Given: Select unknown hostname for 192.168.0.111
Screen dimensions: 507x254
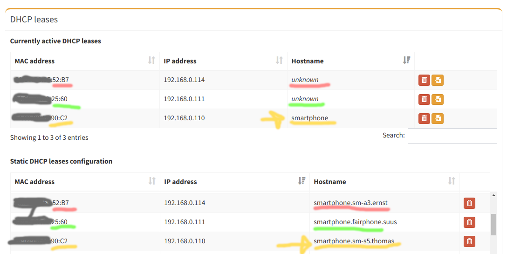Looking at the screenshot, I should [305, 99].
